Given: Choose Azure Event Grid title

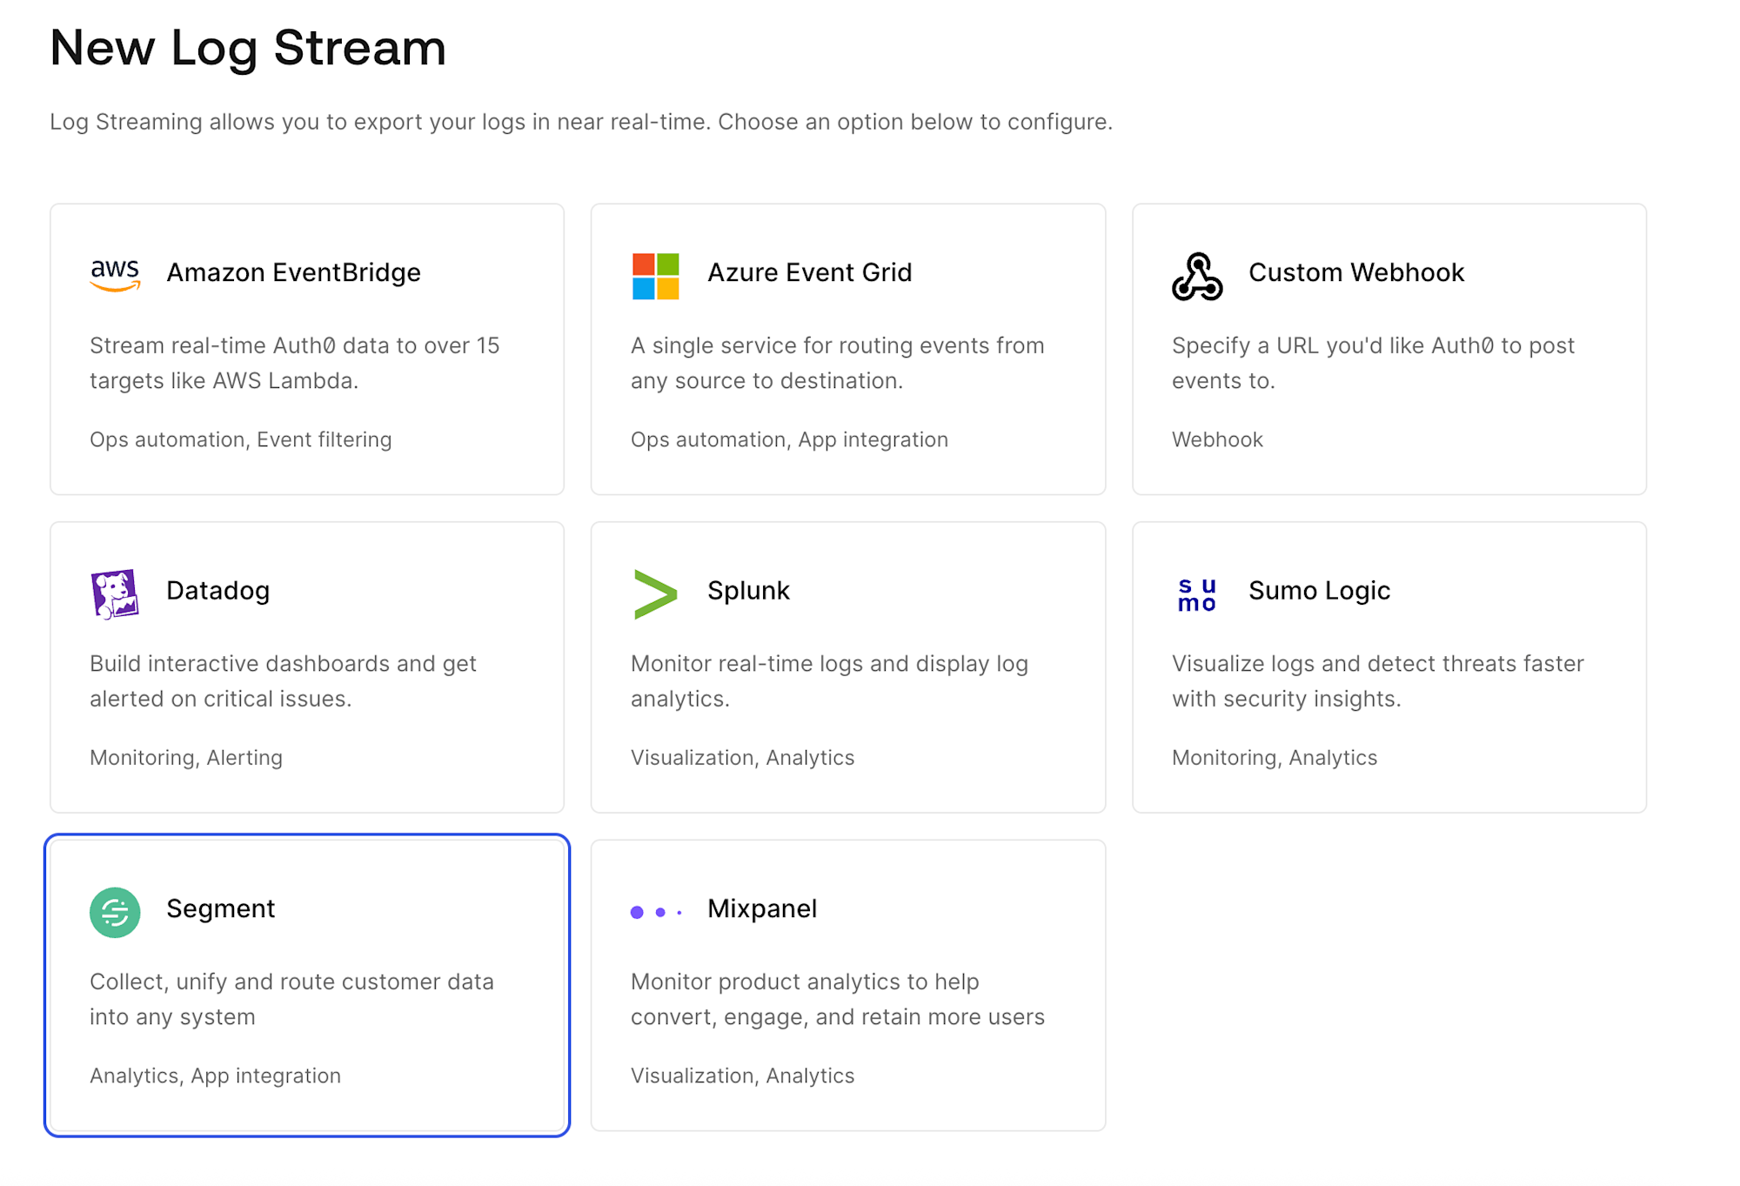Looking at the screenshot, I should 809,272.
